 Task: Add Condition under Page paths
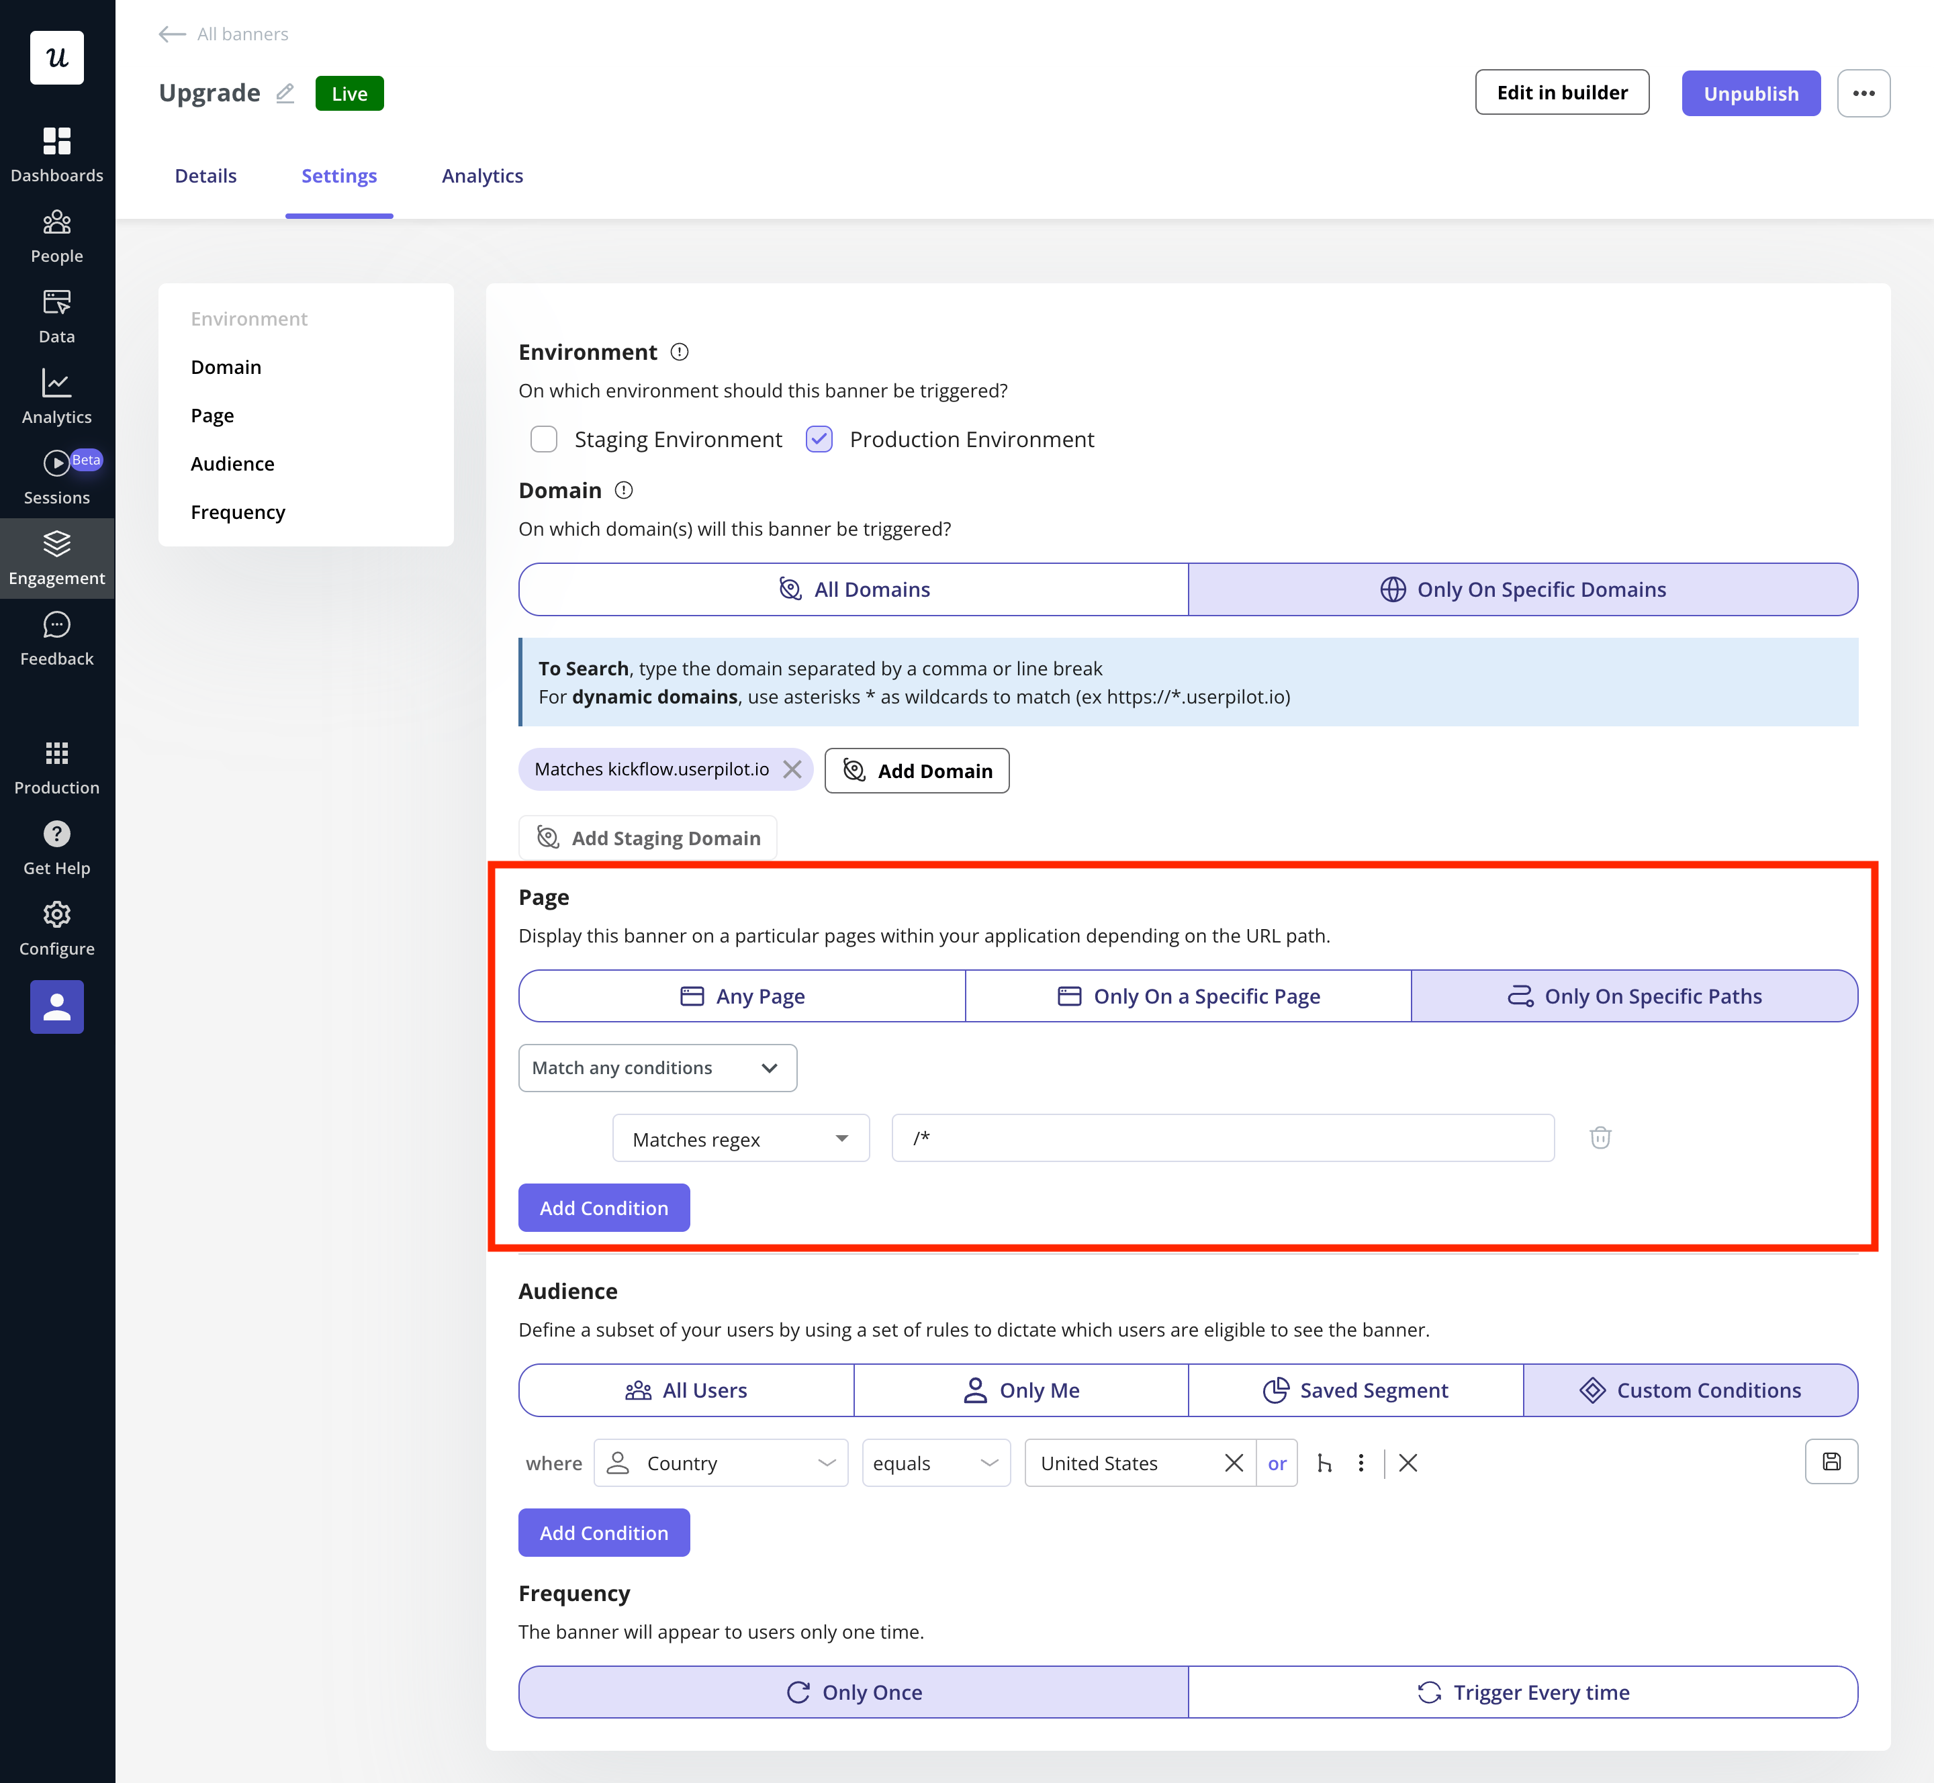[x=603, y=1208]
